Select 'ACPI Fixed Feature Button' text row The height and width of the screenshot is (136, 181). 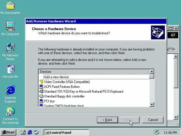(62, 87)
